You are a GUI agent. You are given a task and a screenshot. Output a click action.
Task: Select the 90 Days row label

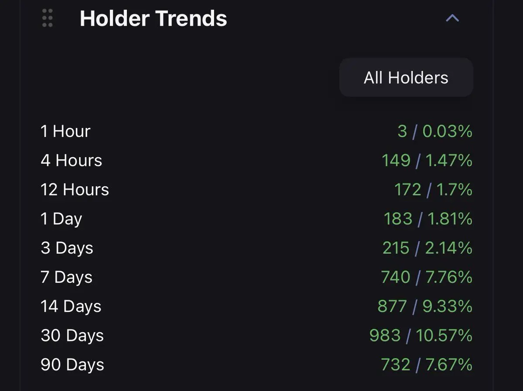[x=72, y=364]
